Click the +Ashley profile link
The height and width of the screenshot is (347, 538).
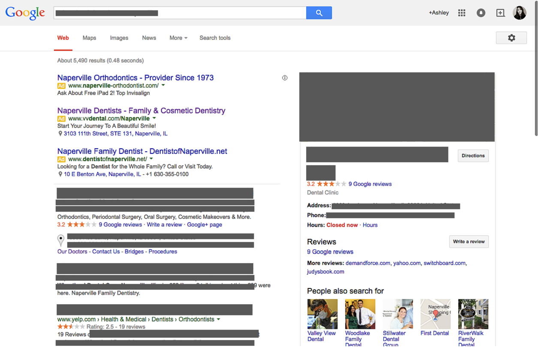439,13
